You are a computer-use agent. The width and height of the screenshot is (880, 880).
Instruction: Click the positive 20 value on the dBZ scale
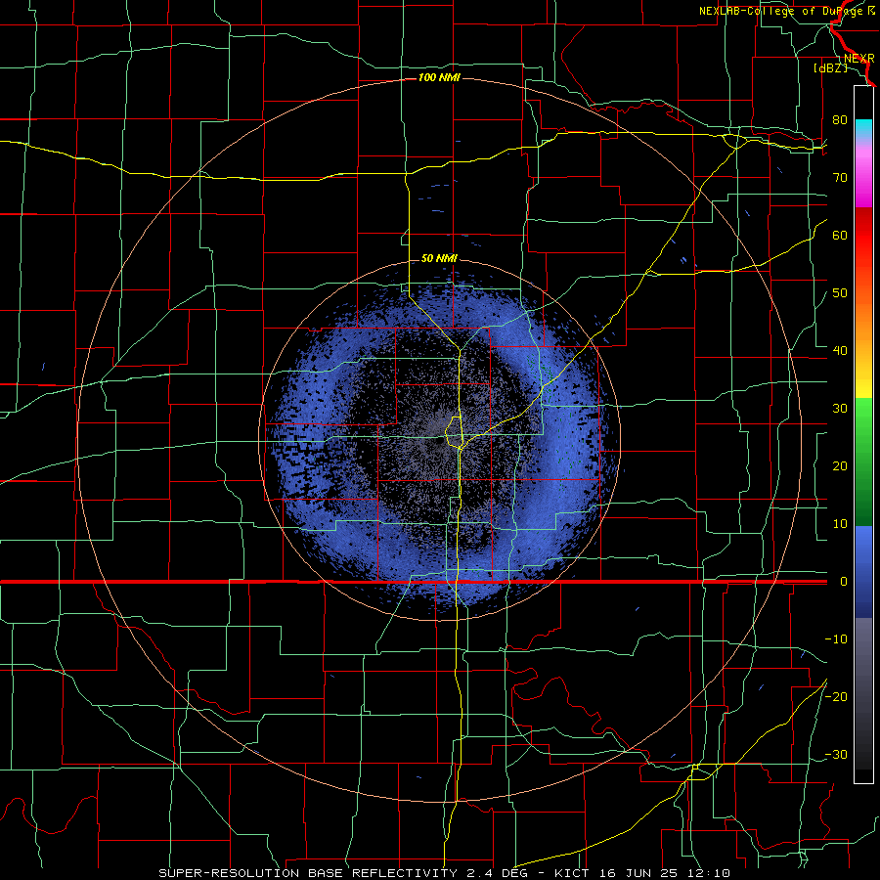(840, 465)
